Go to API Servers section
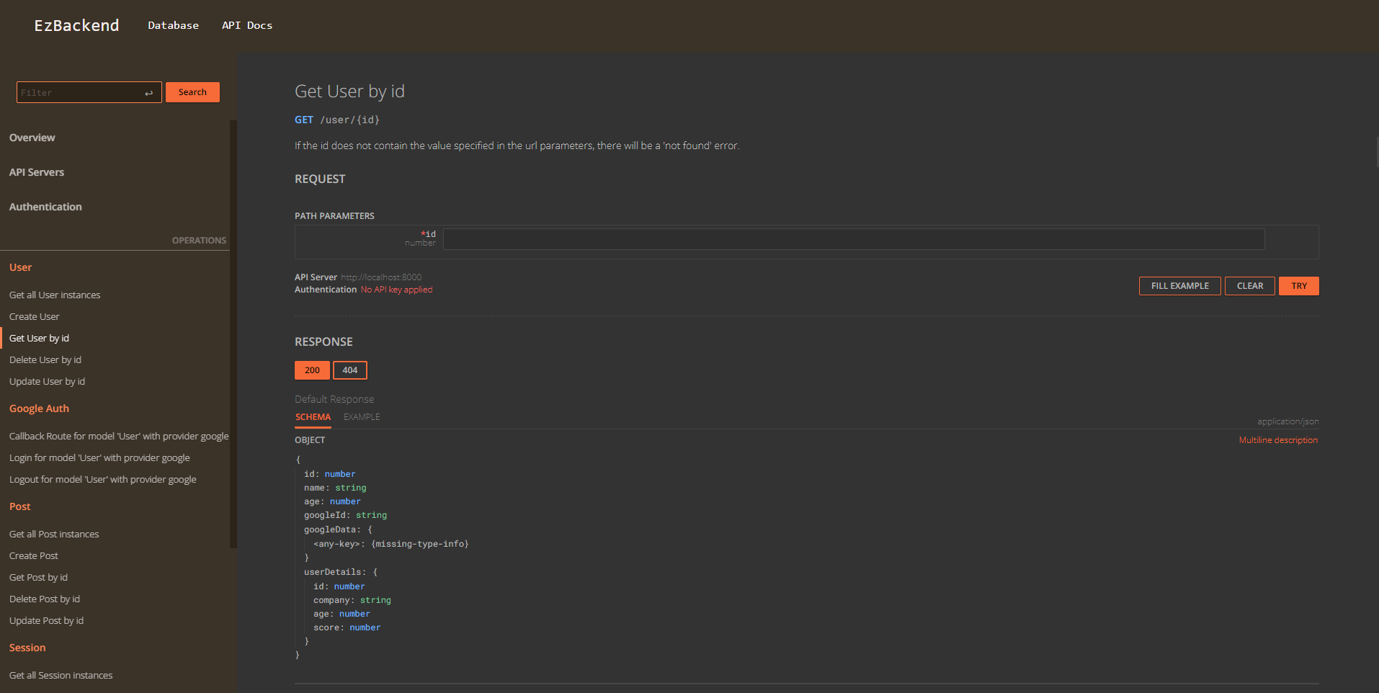The width and height of the screenshot is (1379, 693). [37, 172]
